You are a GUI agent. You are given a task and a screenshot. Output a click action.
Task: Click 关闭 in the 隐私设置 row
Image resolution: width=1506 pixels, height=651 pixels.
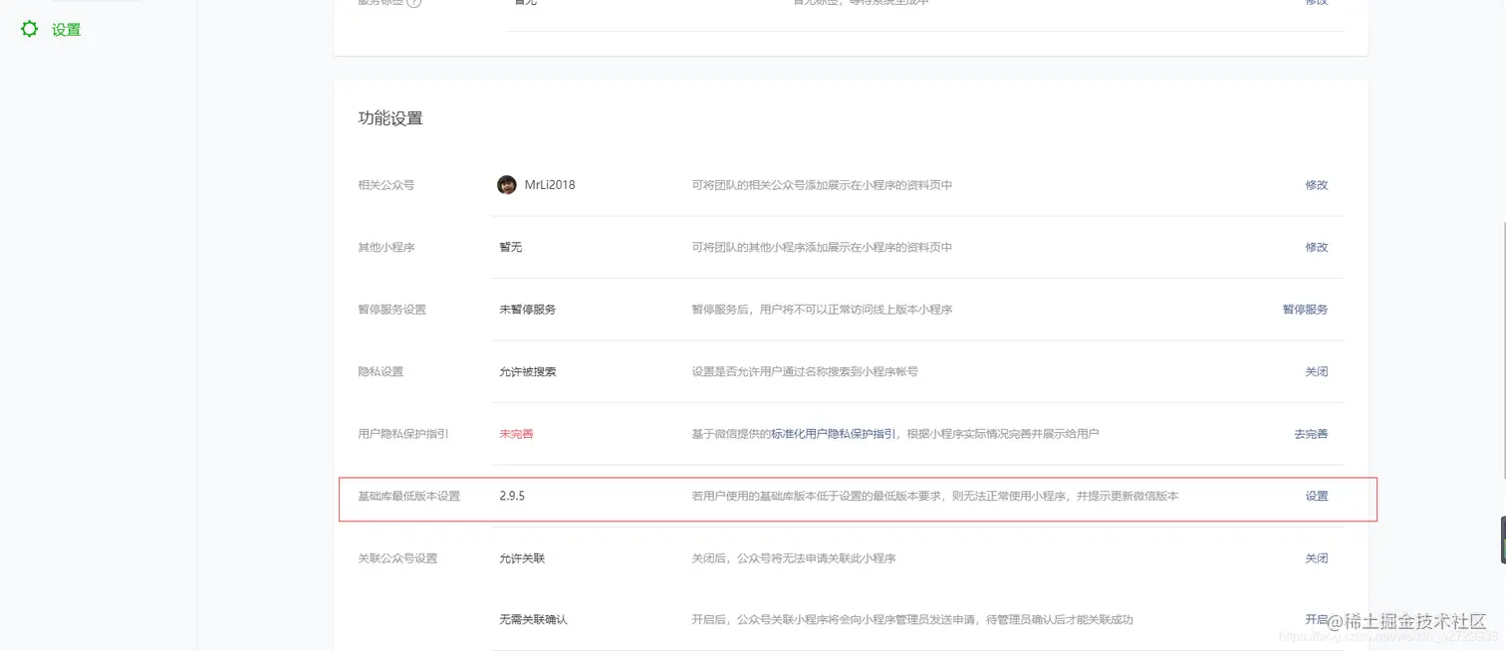1317,371
